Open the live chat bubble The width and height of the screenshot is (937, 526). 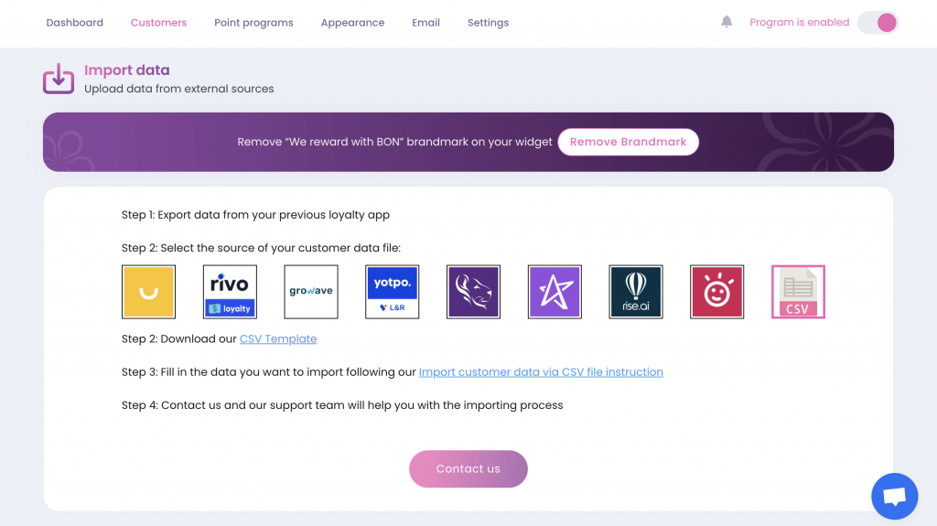click(x=895, y=496)
